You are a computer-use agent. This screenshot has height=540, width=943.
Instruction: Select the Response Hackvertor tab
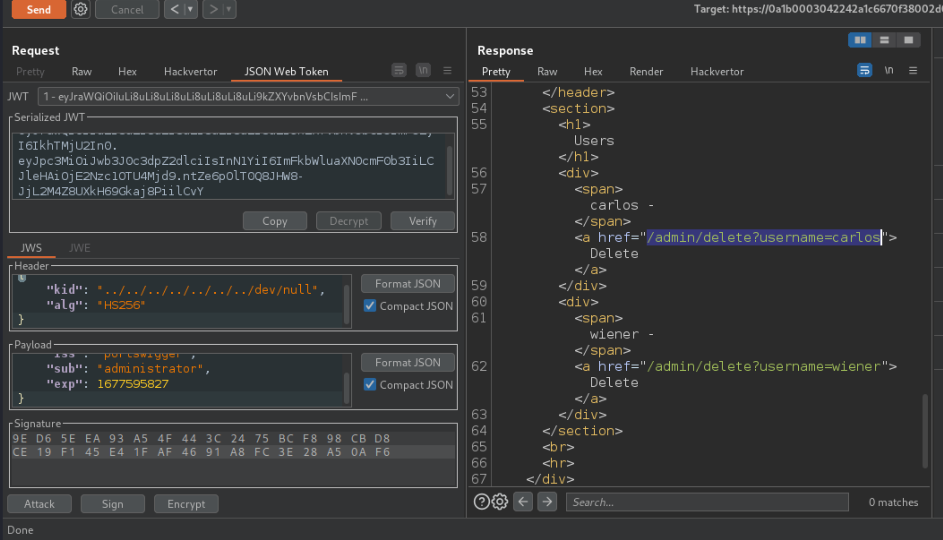717,71
